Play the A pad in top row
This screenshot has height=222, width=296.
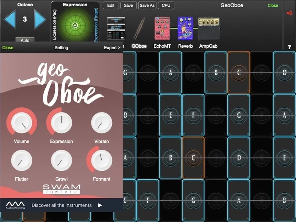[170, 73]
